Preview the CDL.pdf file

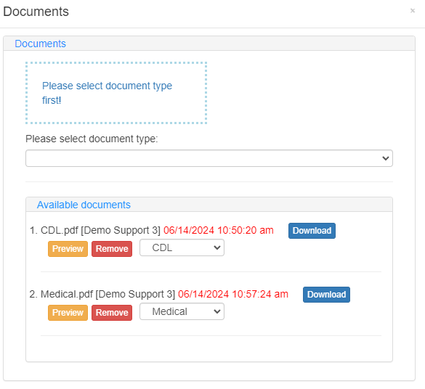tap(68, 249)
